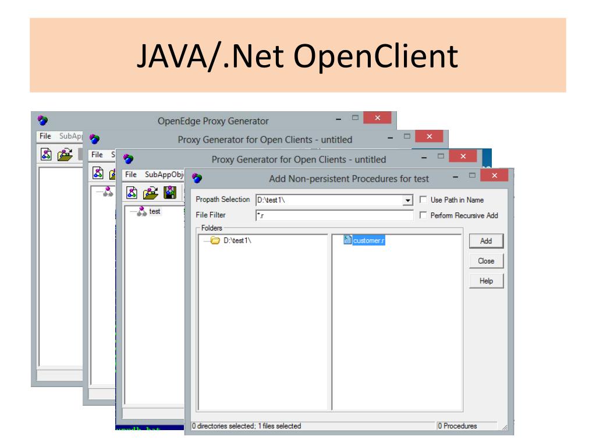Click status text '0 directories selected; 1 files selected'
596x447 pixels.
[x=246, y=426]
